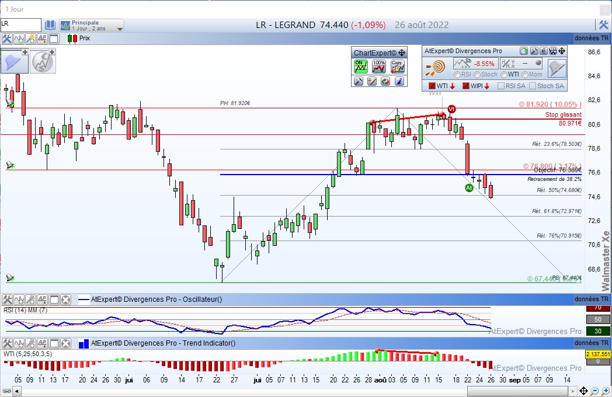The width and height of the screenshot is (612, 397).
Task: Open AtExpert Divergences Pro settings wrench
Action: tap(534, 51)
